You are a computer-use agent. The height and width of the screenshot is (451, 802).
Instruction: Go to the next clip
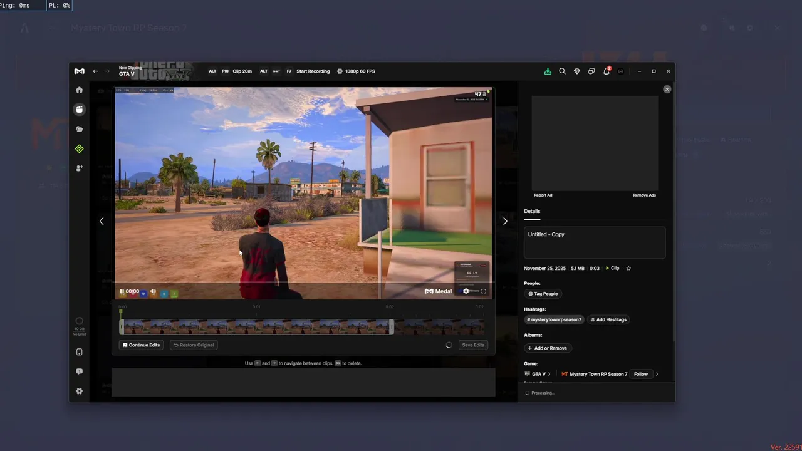click(x=505, y=221)
